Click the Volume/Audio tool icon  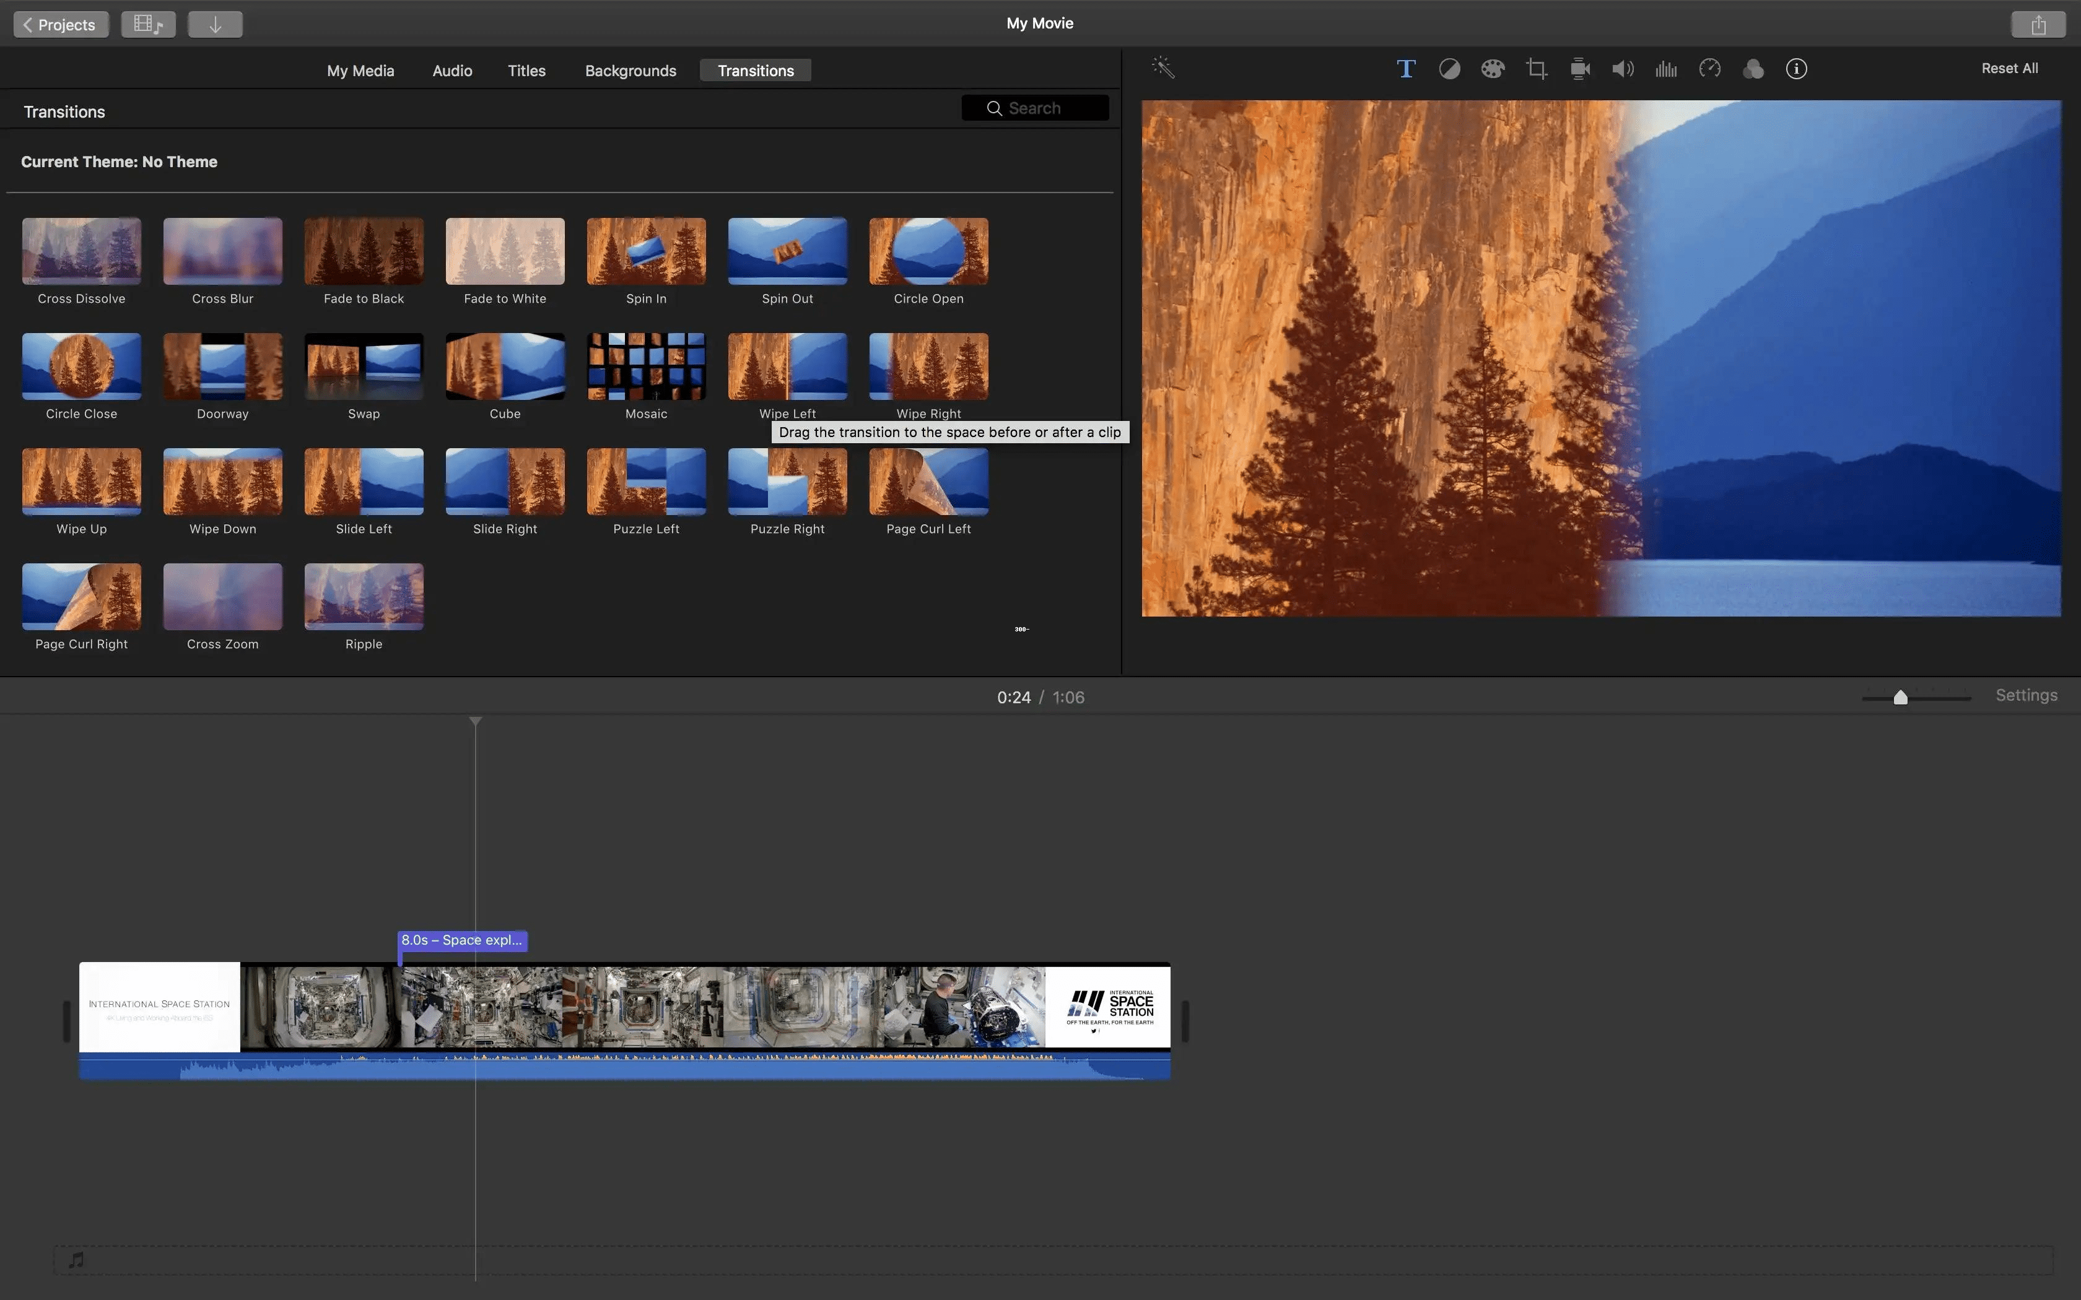[x=1623, y=69]
